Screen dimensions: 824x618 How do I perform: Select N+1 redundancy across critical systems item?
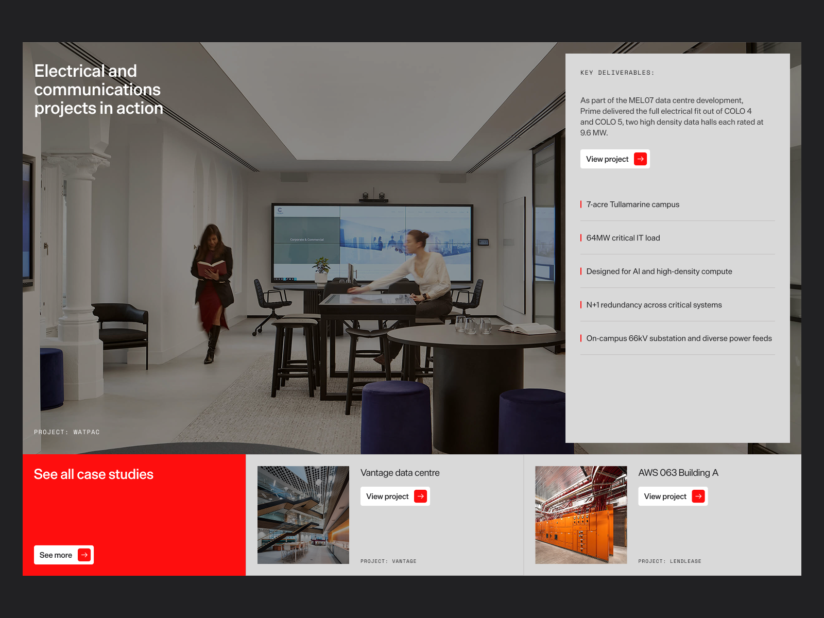tap(678, 305)
